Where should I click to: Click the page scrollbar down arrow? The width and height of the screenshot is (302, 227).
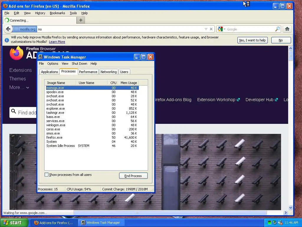point(290,207)
